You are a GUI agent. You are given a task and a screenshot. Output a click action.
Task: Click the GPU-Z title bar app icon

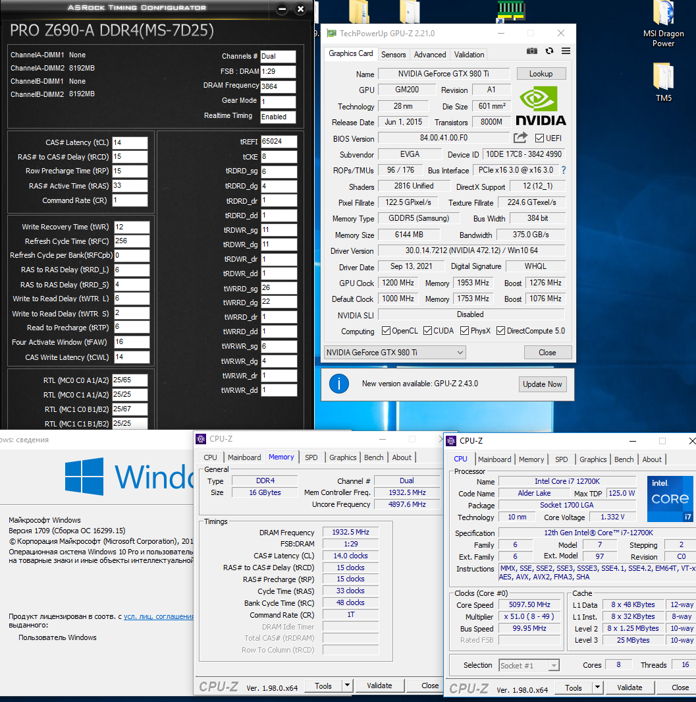tap(331, 34)
